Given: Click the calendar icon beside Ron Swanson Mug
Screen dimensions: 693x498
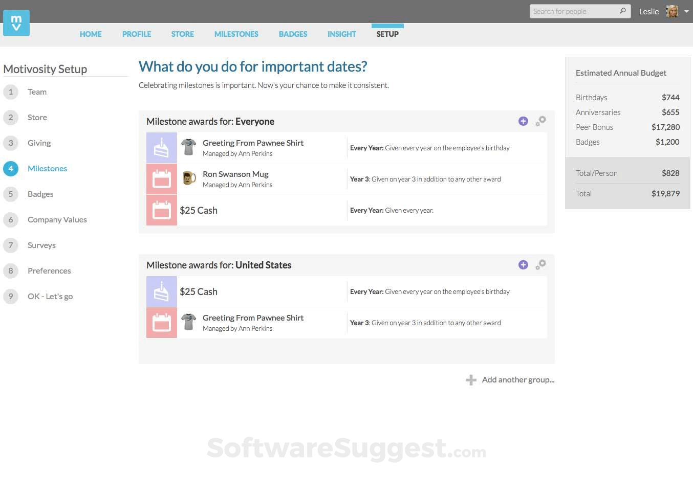Looking at the screenshot, I should click(162, 178).
